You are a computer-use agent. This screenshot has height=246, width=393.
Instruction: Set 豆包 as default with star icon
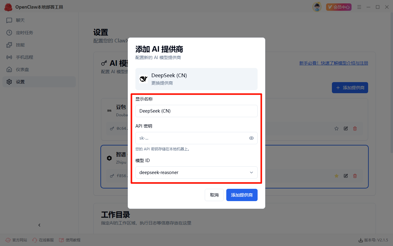coord(337,129)
